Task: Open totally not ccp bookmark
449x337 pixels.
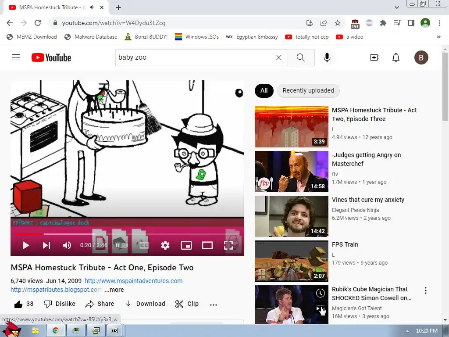Action: click(307, 37)
